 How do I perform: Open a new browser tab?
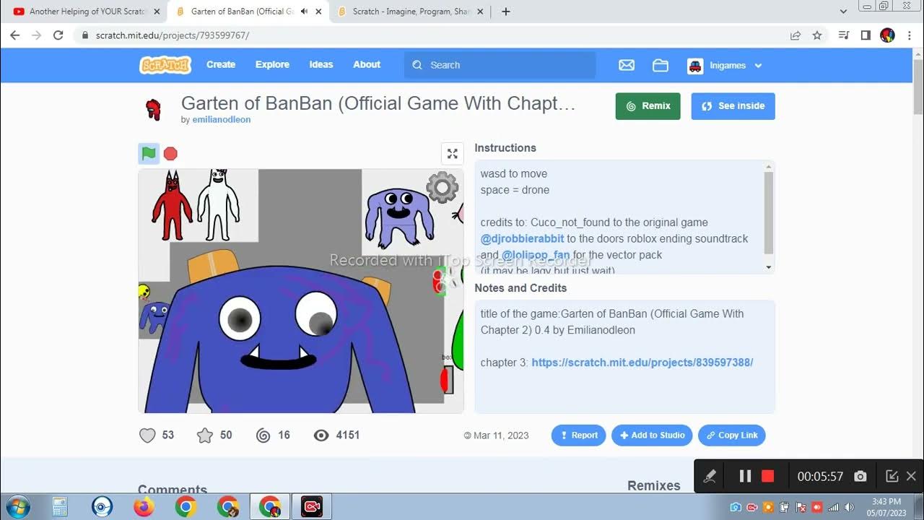pyautogui.click(x=506, y=12)
